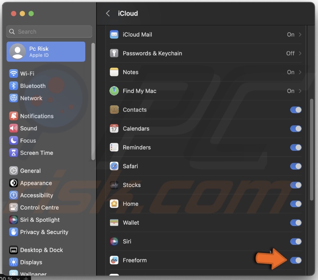Click the Contacts app icon
318x280 pixels.
pyautogui.click(x=114, y=110)
